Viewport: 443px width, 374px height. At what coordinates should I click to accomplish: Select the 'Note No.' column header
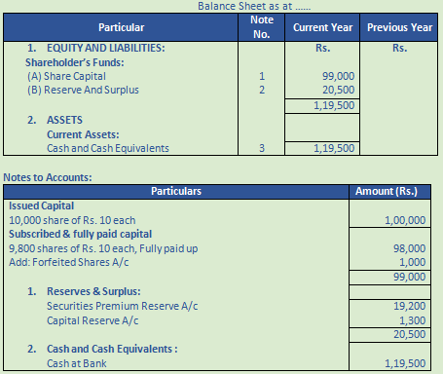pyautogui.click(x=262, y=27)
